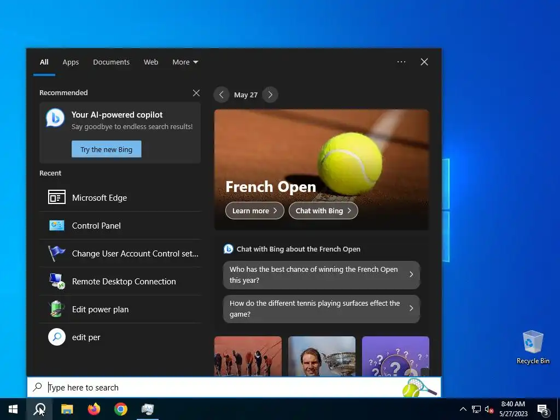Image resolution: width=560 pixels, height=420 pixels.
Task: Switch to the Web tab
Action: (x=151, y=62)
